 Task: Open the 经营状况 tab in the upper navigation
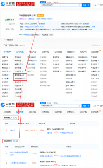71,52
